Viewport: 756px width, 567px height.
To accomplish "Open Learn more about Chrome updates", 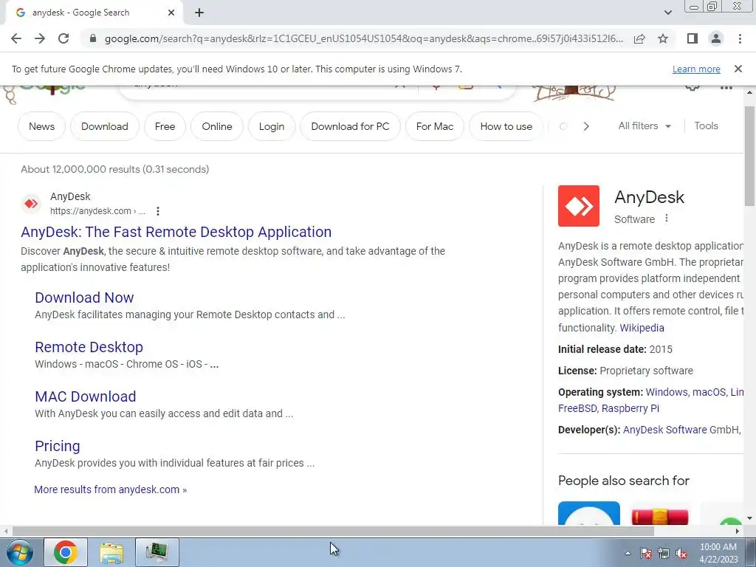I will point(696,69).
